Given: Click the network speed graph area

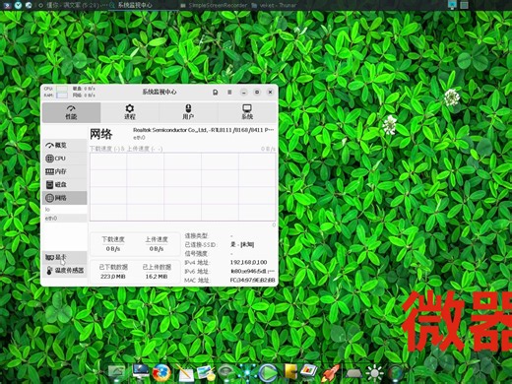Looking at the screenshot, I should tap(183, 187).
